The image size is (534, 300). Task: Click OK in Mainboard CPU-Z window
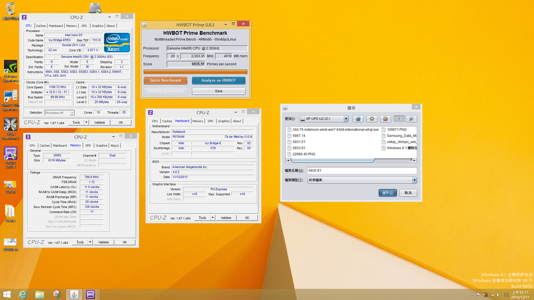point(247,218)
